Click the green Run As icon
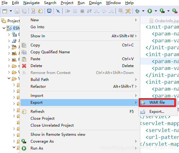This screenshot has height=153, width=179. coord(24,148)
